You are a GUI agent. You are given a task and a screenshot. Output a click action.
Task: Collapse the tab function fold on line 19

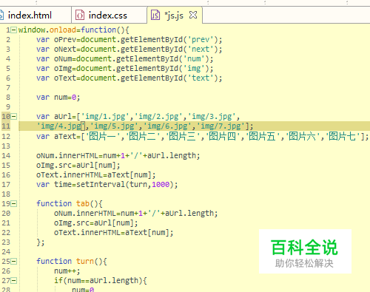14,203
